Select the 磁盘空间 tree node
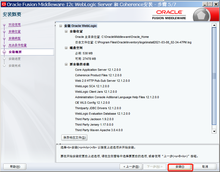The height and width of the screenshot is (172, 220). (76, 48)
